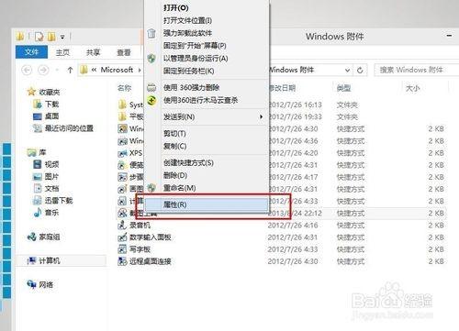459x331 pixels.
Task: Click the XPS viewer file icon
Action: coord(122,153)
